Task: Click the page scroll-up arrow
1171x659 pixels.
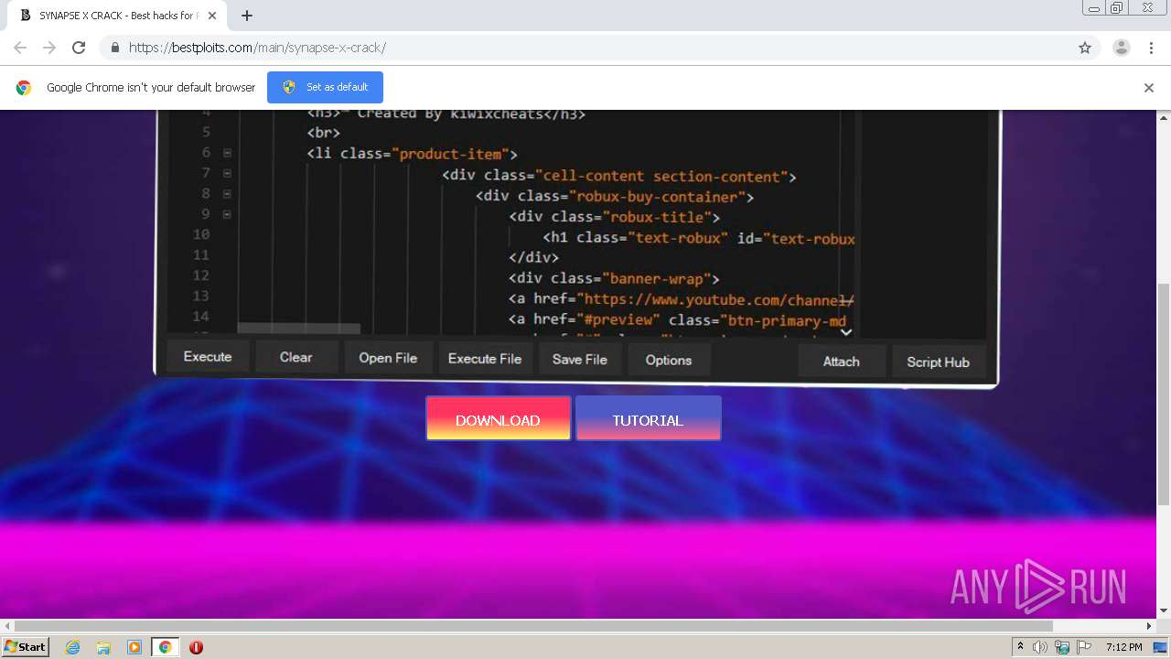Action: point(1164,117)
